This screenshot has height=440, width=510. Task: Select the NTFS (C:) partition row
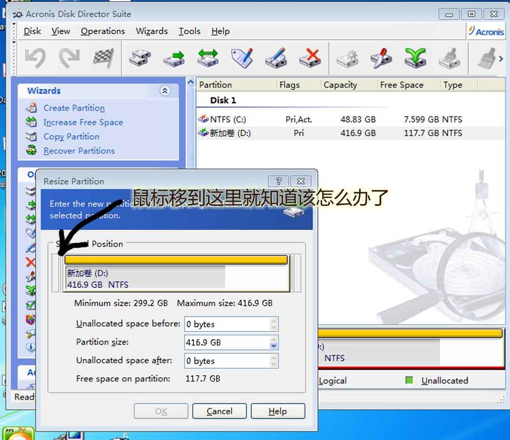[351, 119]
